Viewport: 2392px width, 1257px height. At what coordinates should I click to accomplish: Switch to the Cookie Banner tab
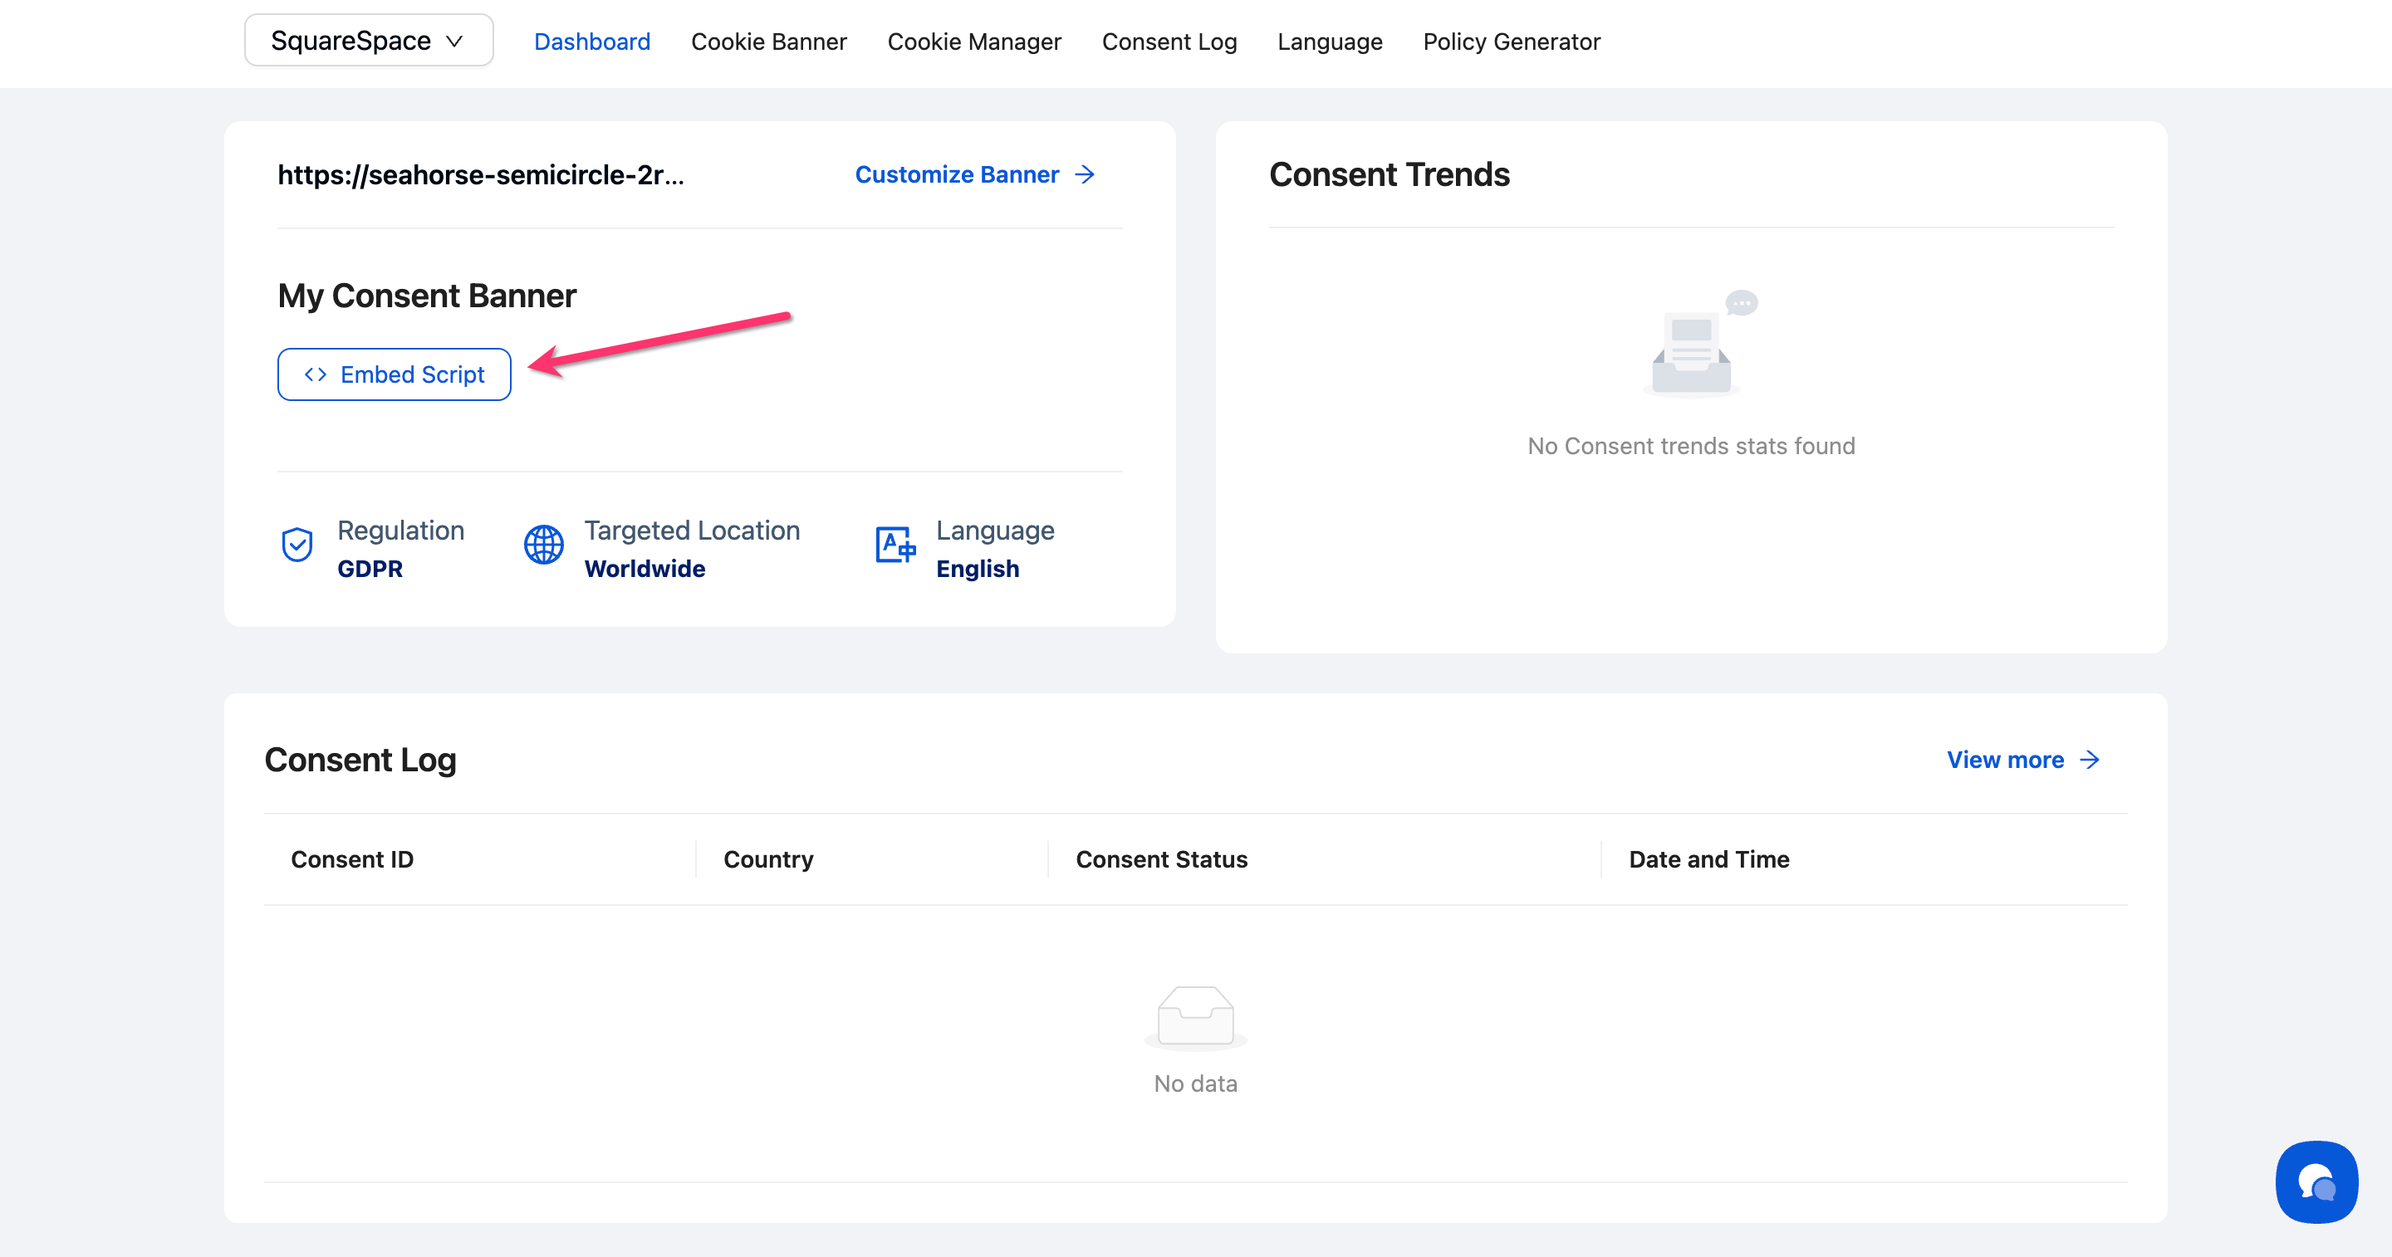(x=768, y=42)
